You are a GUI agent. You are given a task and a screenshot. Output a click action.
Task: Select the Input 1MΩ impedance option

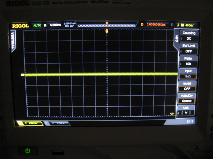pyautogui.click(x=188, y=74)
